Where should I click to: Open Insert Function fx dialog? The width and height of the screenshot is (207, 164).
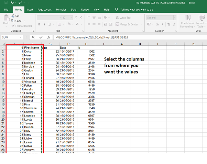tap(49, 37)
